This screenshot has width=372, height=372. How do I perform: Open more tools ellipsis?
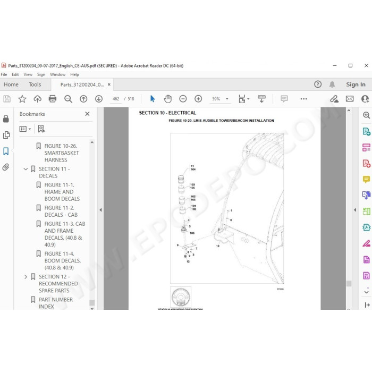(x=303, y=99)
